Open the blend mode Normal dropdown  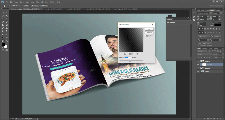click(x=204, y=54)
